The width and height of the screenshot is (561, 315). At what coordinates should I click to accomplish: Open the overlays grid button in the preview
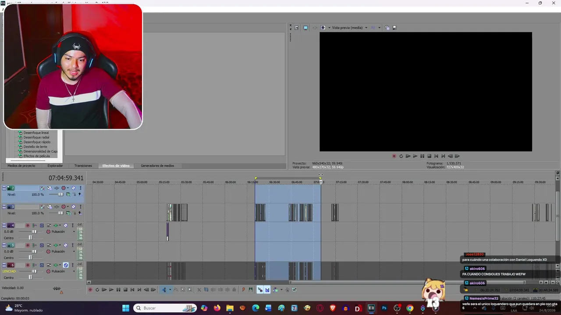(373, 28)
